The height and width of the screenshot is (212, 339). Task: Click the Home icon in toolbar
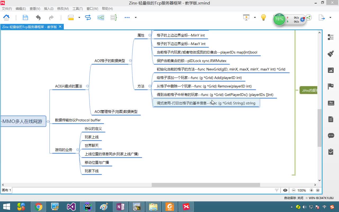6,17
